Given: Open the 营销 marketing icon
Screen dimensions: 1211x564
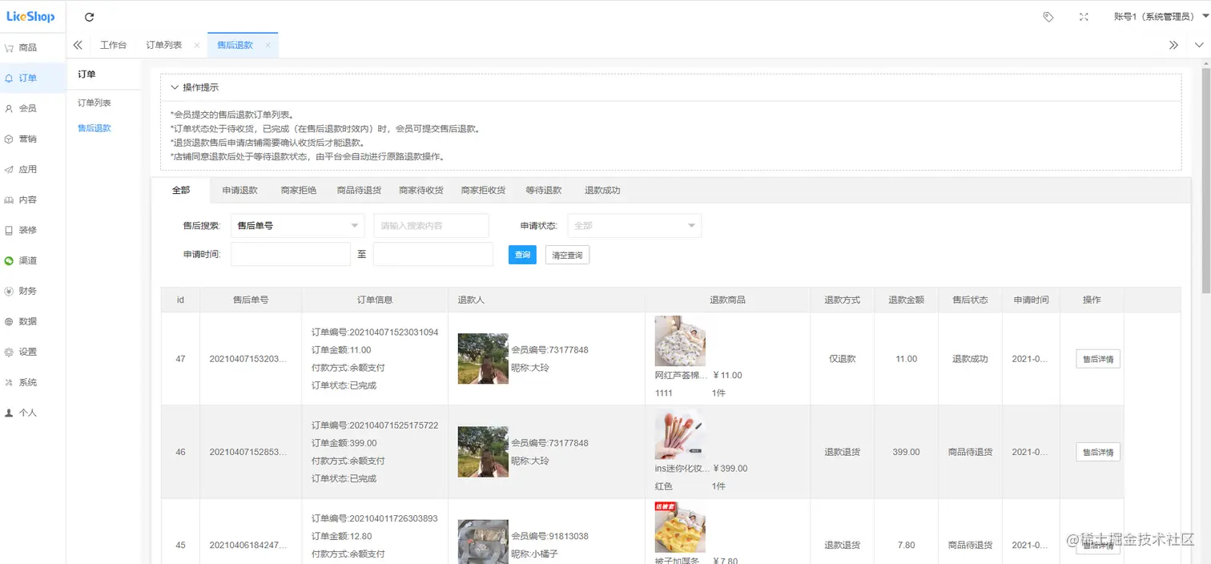Looking at the screenshot, I should click(x=9, y=139).
